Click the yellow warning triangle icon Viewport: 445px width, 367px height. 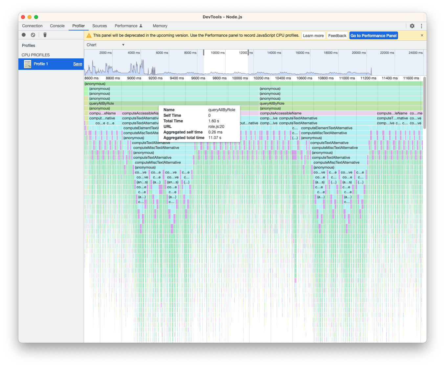pos(89,35)
